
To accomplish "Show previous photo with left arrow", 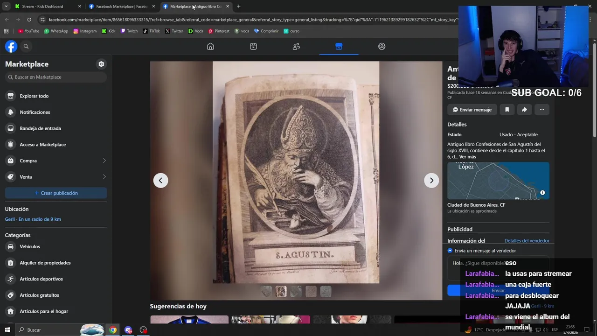I will pyautogui.click(x=161, y=181).
